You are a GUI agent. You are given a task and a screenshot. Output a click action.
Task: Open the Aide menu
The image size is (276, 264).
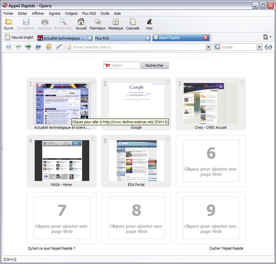[x=117, y=13]
